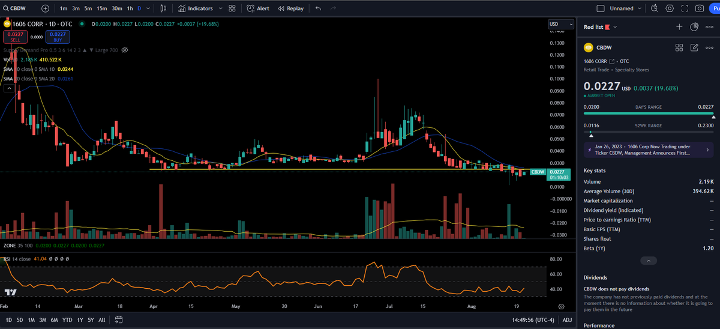This screenshot has width=720, height=329.
Task: Click the TradingView logo on chart
Action: click(x=10, y=292)
